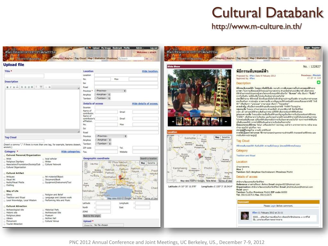Open the Tambon dropdown in Details of access

(103, 144)
